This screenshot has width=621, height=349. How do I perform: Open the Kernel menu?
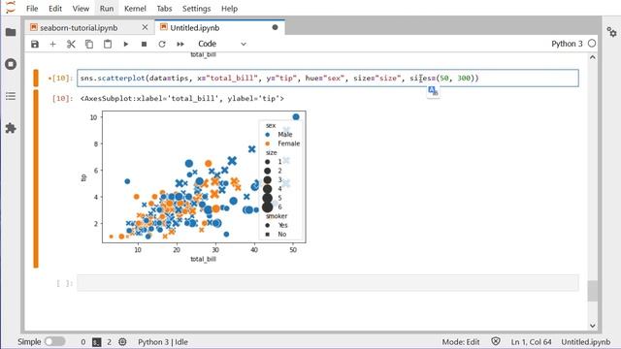(x=135, y=9)
